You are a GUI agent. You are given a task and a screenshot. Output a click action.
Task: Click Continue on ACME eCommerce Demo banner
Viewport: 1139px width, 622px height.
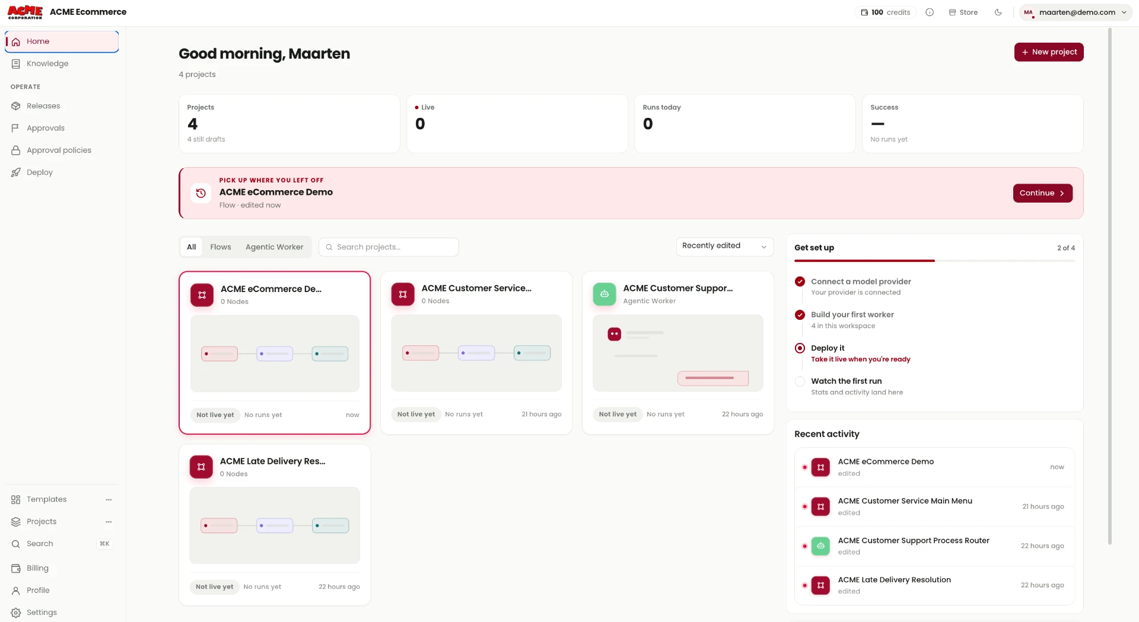(1042, 193)
